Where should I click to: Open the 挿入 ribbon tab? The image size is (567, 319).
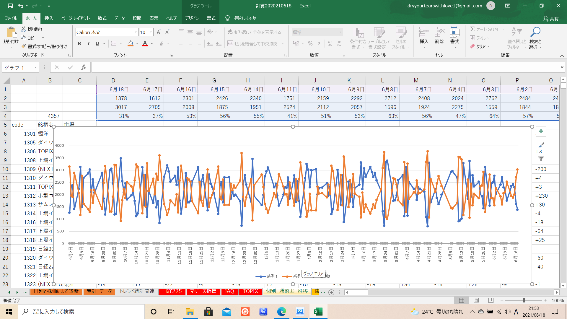[49, 18]
